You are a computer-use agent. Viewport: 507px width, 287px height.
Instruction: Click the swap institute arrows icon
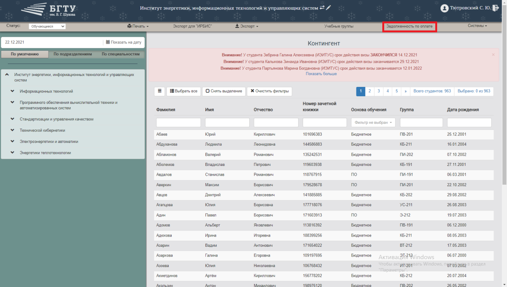(x=322, y=8)
